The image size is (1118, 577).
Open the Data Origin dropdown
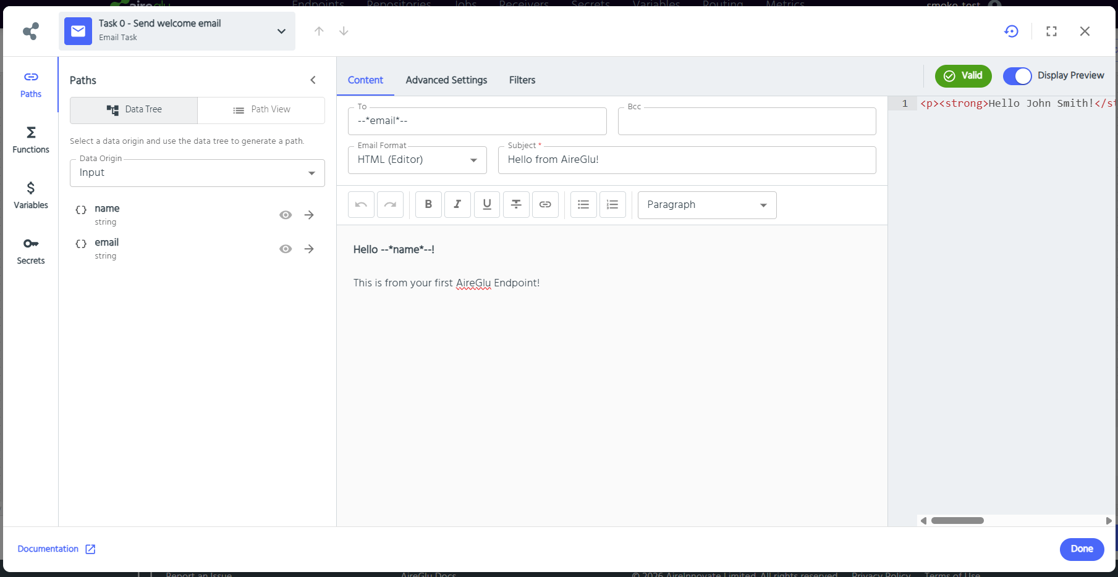click(197, 173)
